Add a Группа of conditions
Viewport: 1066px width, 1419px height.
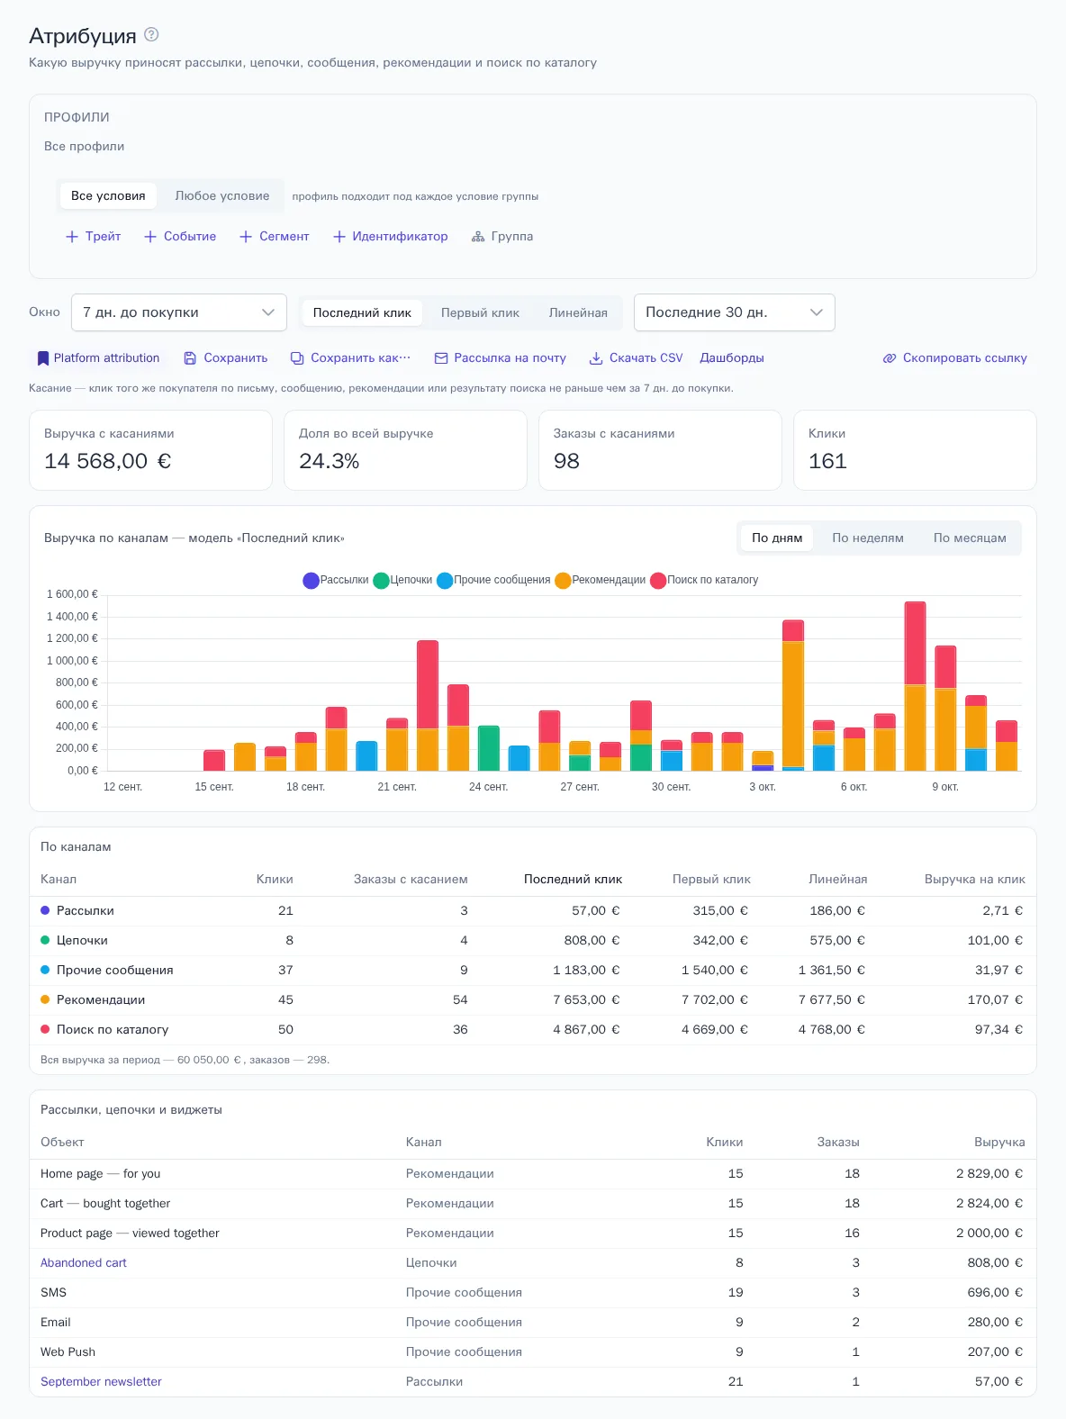point(502,237)
